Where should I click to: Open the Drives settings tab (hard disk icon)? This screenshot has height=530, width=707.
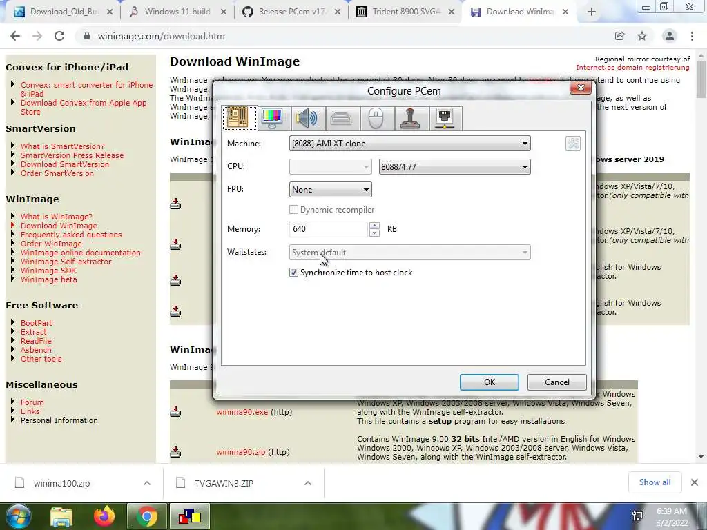click(341, 118)
